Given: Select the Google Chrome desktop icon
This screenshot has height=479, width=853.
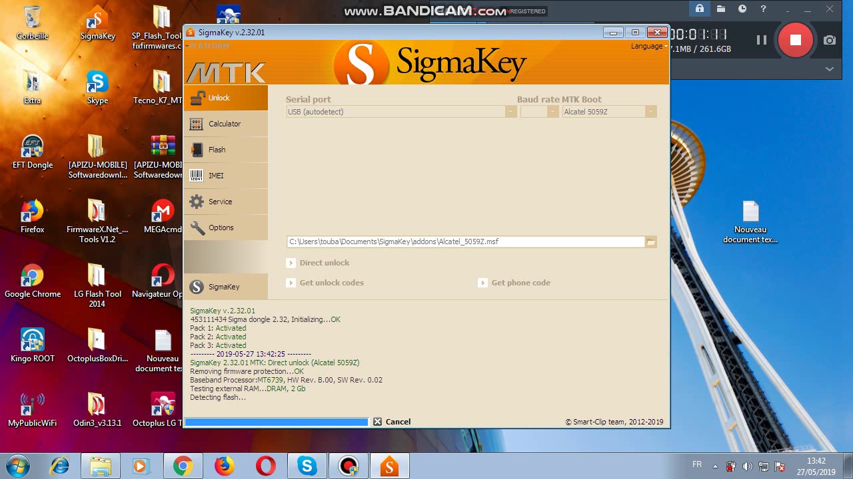Looking at the screenshot, I should click(x=32, y=281).
